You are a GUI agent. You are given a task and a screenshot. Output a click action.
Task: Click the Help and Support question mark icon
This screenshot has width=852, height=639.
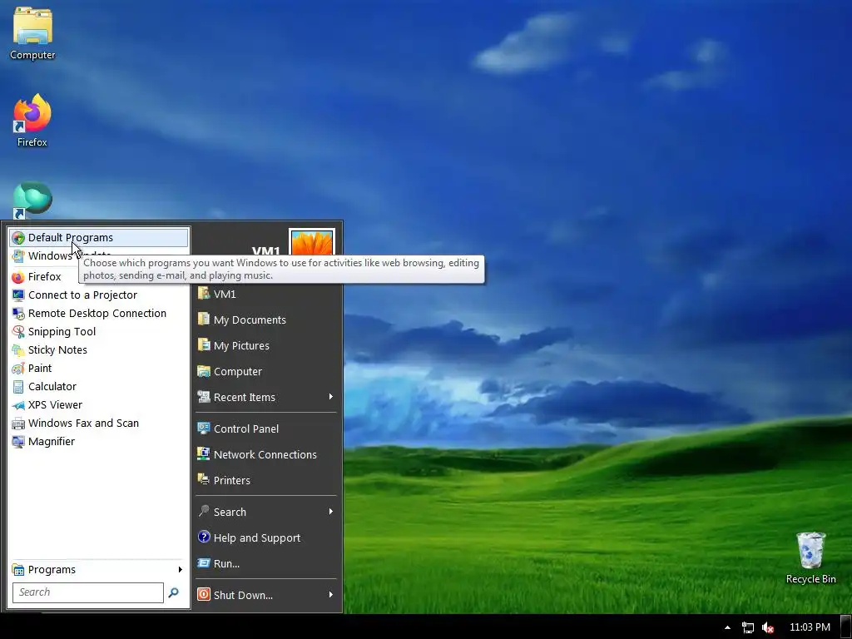click(204, 537)
